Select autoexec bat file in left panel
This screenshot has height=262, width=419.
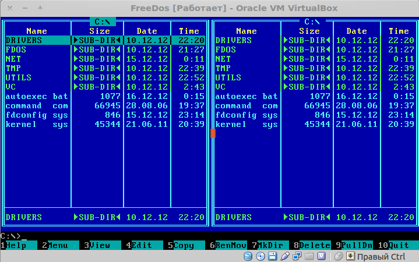coord(105,97)
